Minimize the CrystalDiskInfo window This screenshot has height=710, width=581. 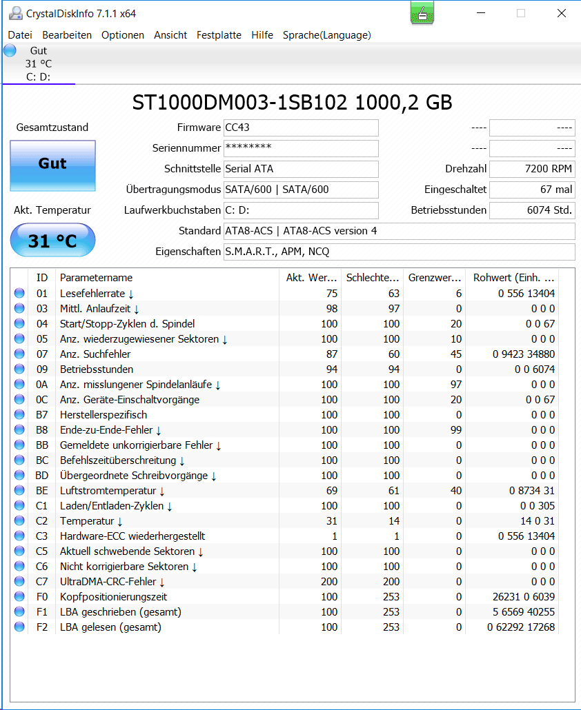(x=481, y=13)
